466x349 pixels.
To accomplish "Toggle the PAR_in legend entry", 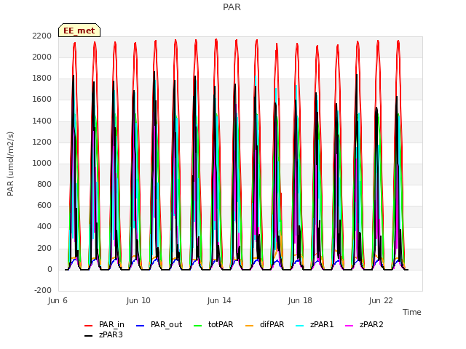I will coord(104,325).
